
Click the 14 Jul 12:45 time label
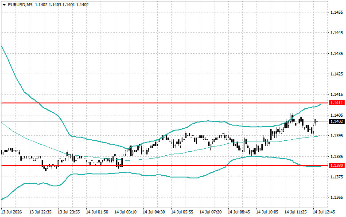tap(324, 212)
